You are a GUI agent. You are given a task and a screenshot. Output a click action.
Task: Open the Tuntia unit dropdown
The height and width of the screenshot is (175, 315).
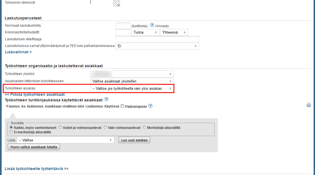[145, 32]
